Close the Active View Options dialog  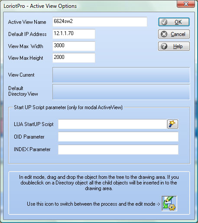186,4
